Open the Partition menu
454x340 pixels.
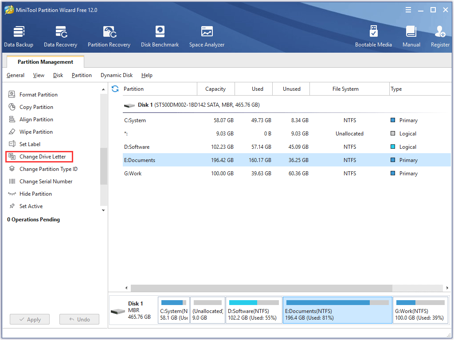click(82, 75)
